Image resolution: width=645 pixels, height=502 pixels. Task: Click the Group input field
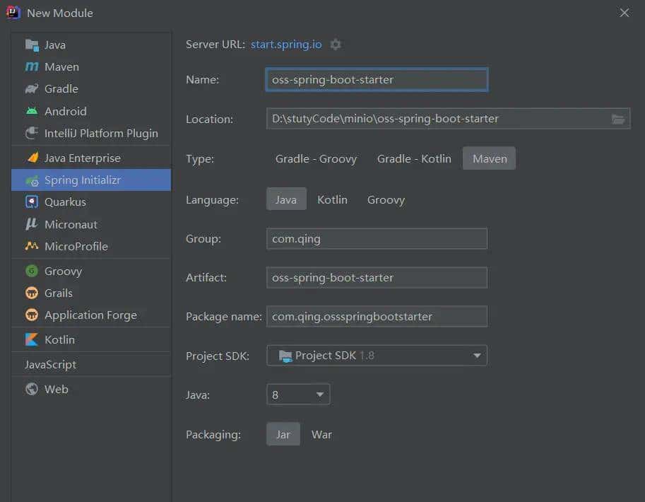(377, 239)
